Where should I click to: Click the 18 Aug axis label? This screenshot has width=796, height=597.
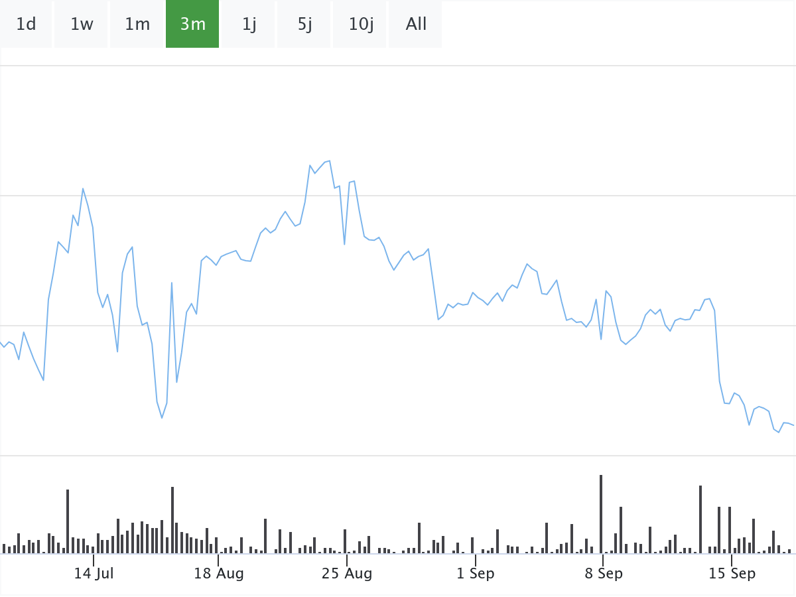click(x=218, y=574)
